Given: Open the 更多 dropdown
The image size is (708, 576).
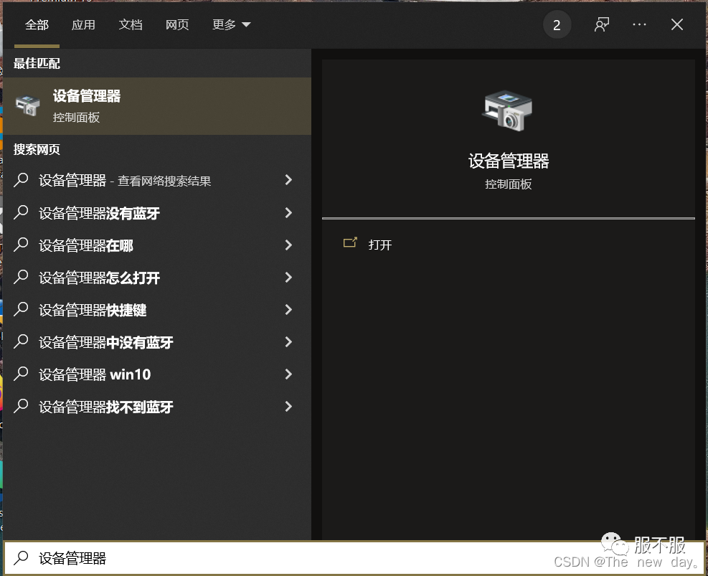Looking at the screenshot, I should point(231,25).
